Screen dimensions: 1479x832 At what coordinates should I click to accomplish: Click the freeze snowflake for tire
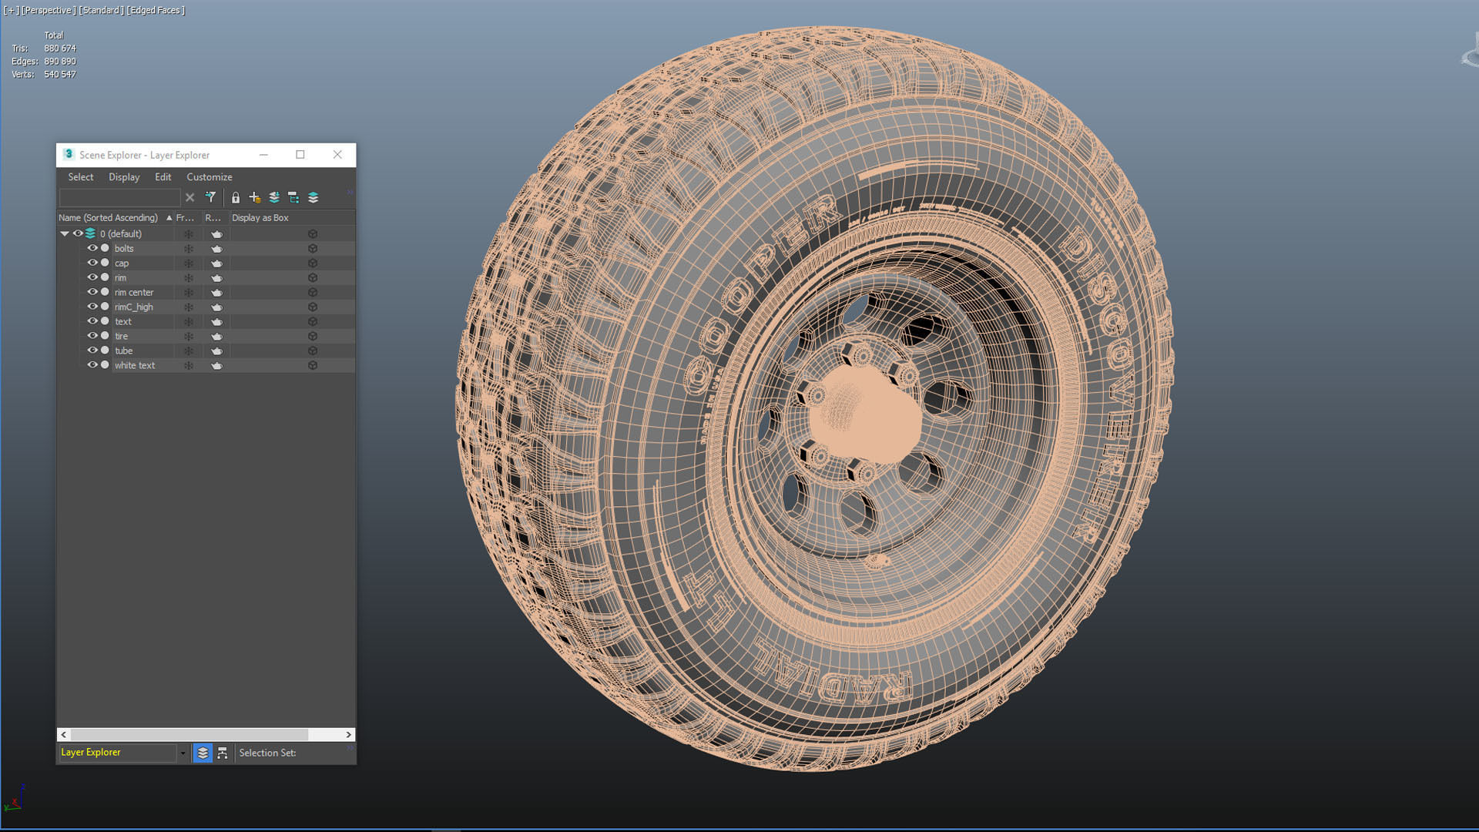click(188, 337)
